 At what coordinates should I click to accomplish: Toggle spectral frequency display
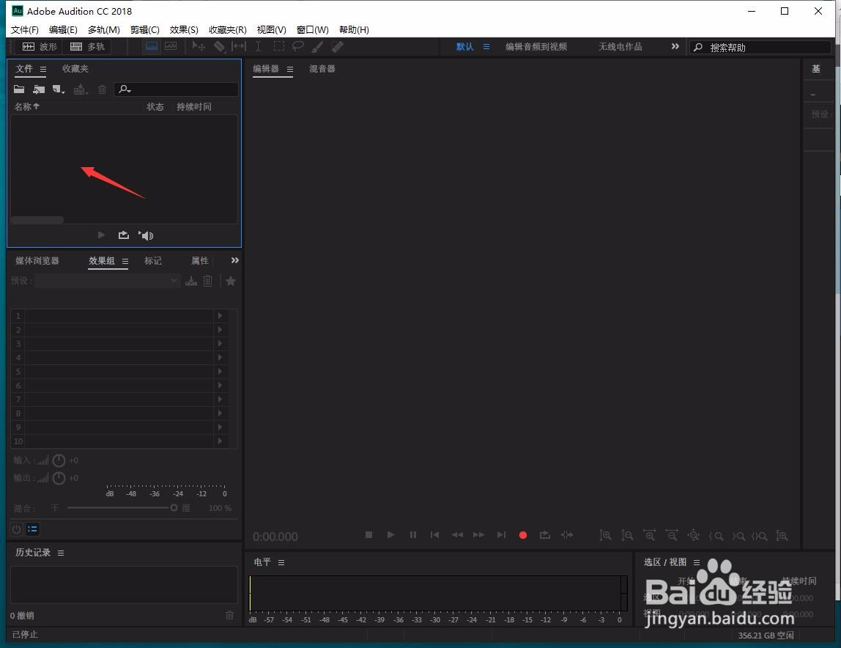152,47
